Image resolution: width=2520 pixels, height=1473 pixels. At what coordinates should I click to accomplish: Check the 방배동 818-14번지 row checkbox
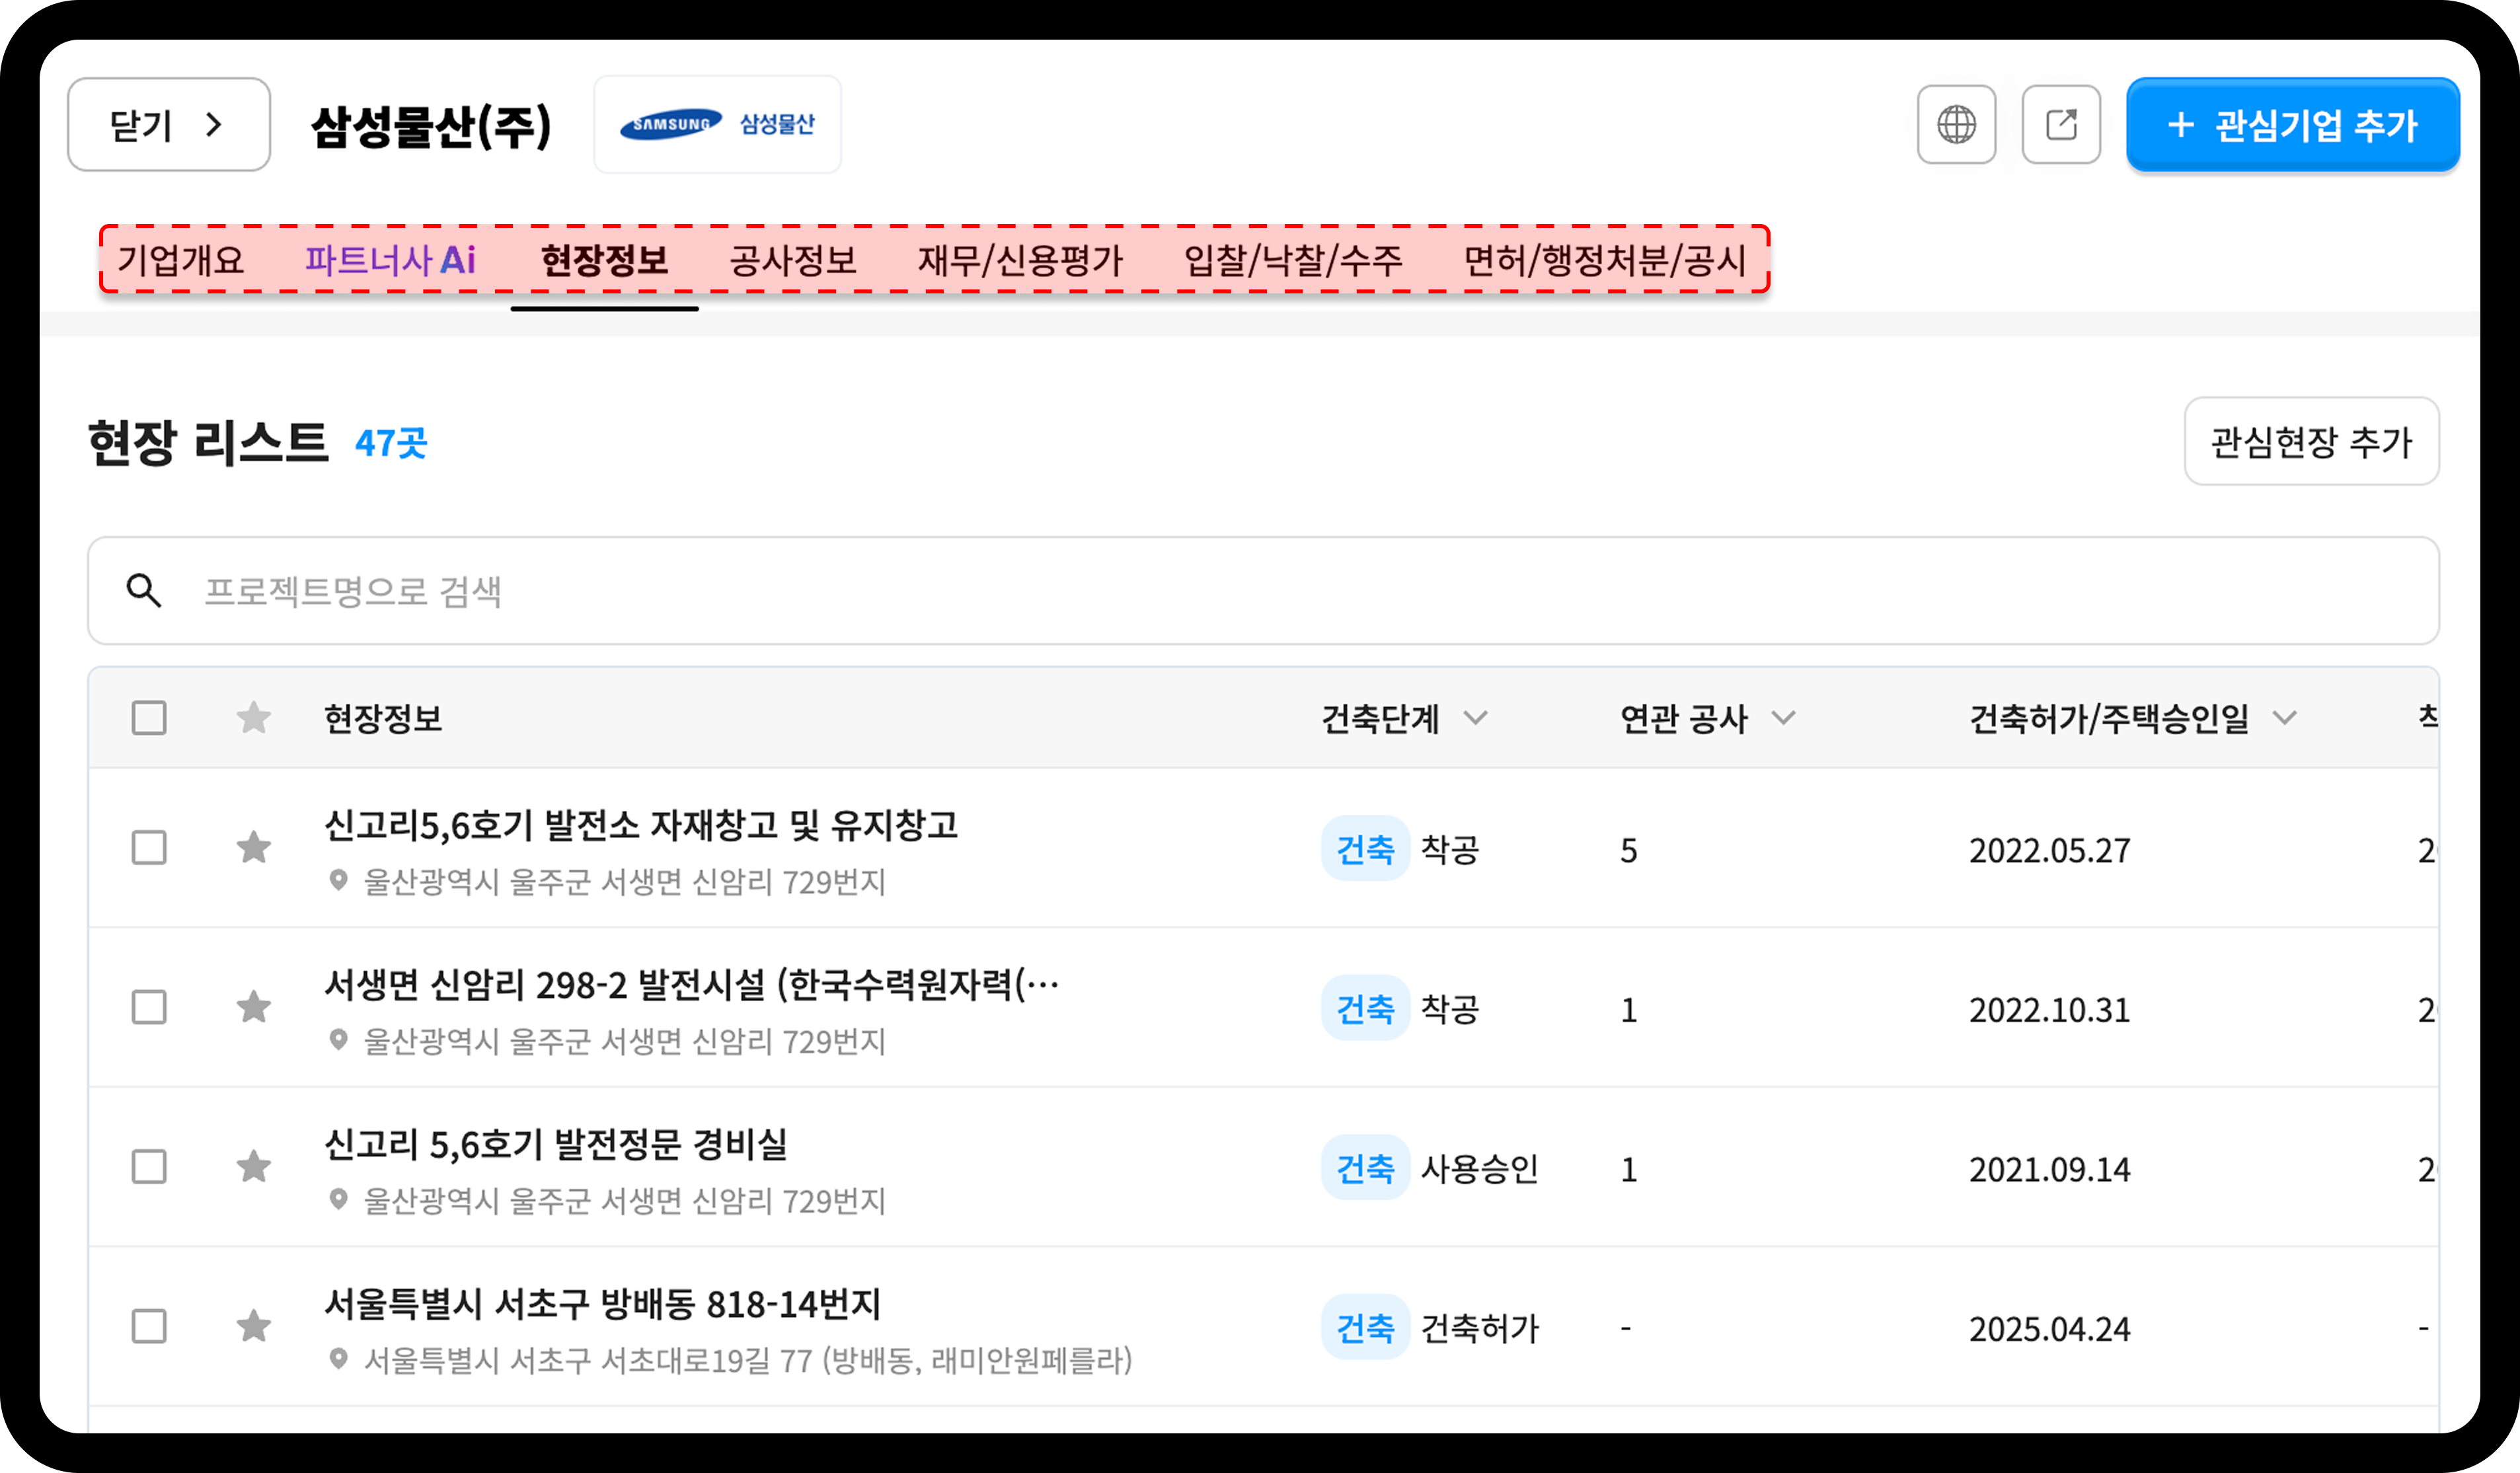click(149, 1327)
